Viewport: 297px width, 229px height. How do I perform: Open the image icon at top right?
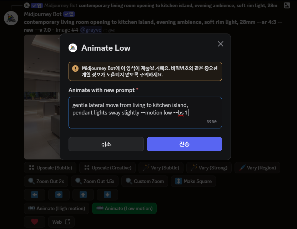tap(287, 5)
